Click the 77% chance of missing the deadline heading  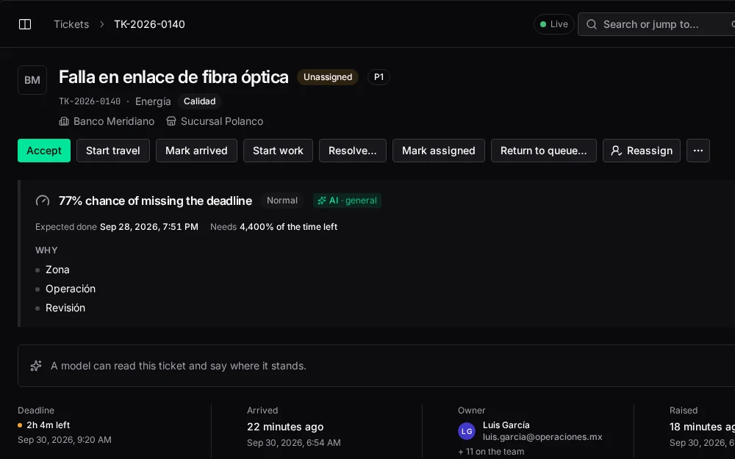coord(155,201)
